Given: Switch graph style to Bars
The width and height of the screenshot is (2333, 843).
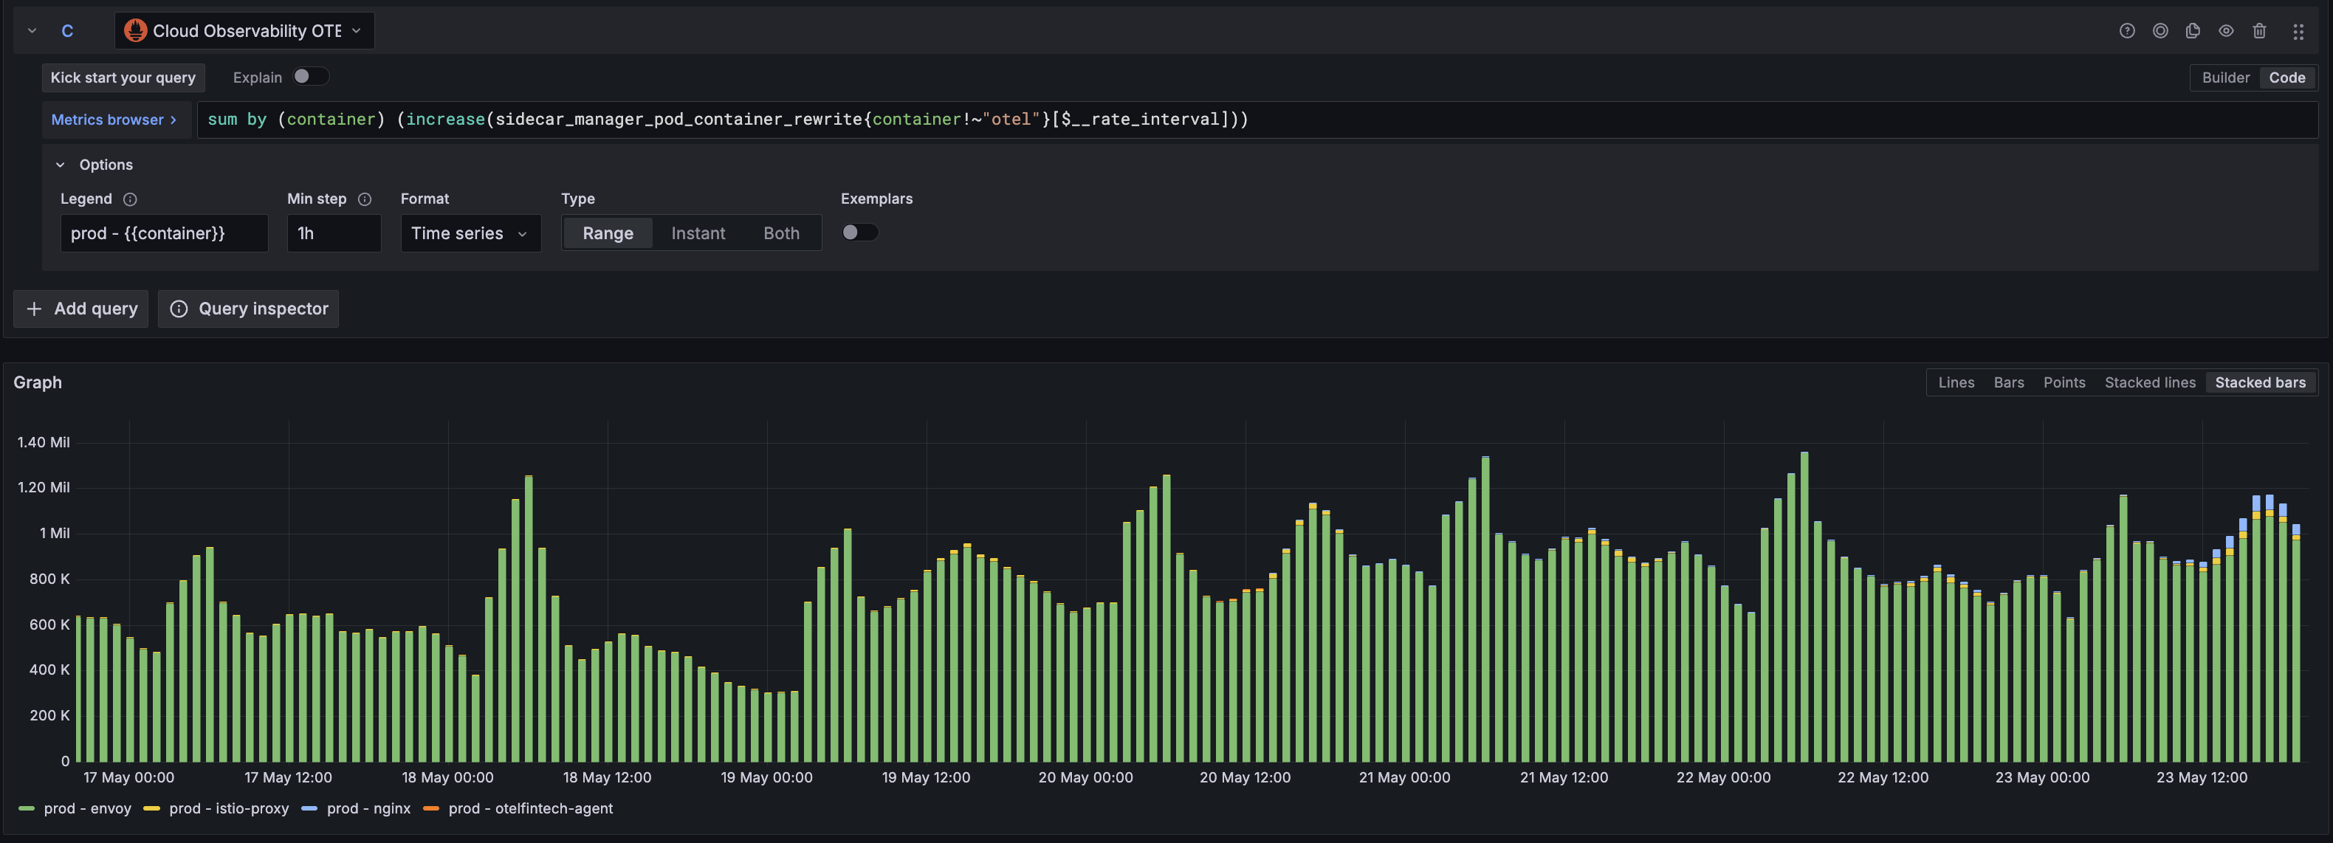Looking at the screenshot, I should pos(2009,383).
